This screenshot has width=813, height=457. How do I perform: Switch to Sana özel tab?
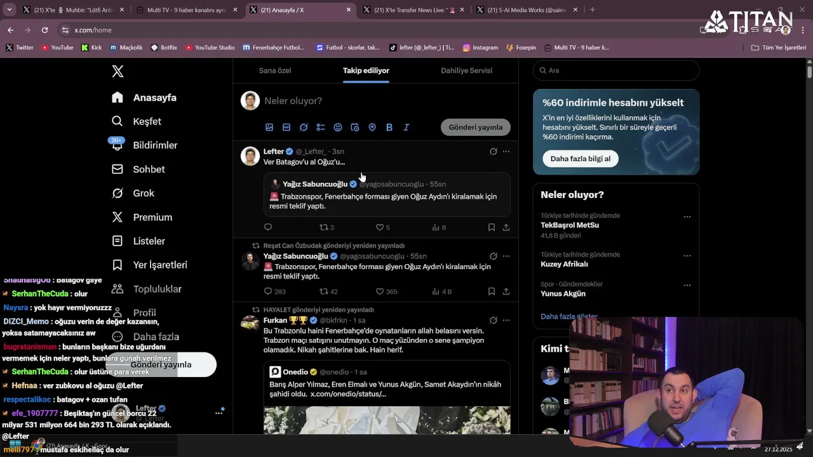[x=275, y=70]
